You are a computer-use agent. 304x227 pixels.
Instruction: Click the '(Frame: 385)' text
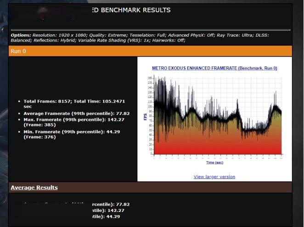39,125
